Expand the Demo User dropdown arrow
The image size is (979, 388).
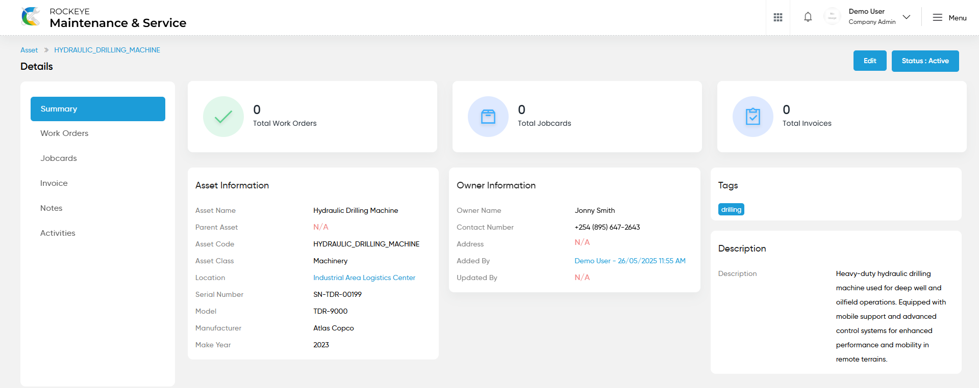pos(907,17)
